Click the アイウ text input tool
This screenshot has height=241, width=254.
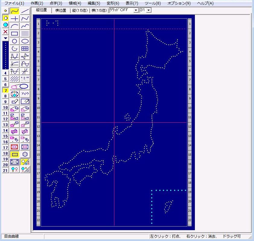[25, 94]
